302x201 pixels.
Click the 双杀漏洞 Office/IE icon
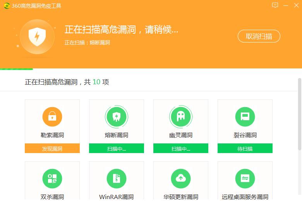tap(52, 179)
